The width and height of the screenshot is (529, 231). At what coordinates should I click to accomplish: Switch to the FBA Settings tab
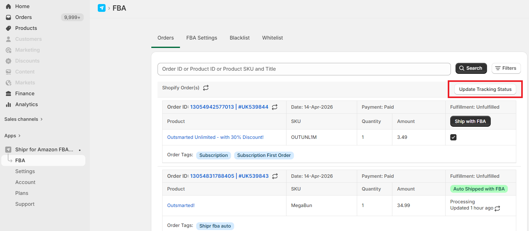202,38
